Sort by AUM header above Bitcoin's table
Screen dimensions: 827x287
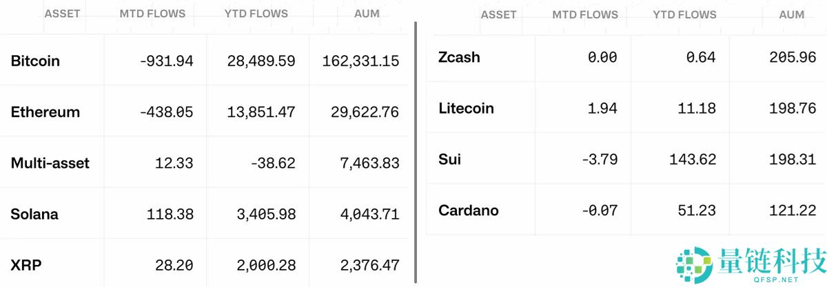tap(366, 14)
